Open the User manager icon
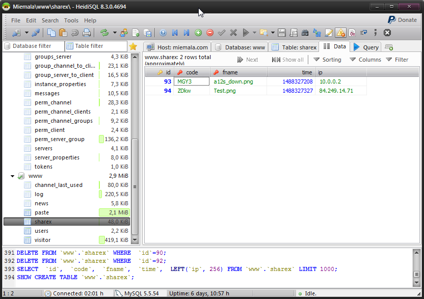The height and width of the screenshot is (299, 424). point(124,33)
